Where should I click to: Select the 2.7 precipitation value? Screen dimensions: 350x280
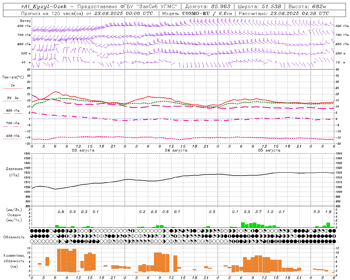[x=258, y=212]
